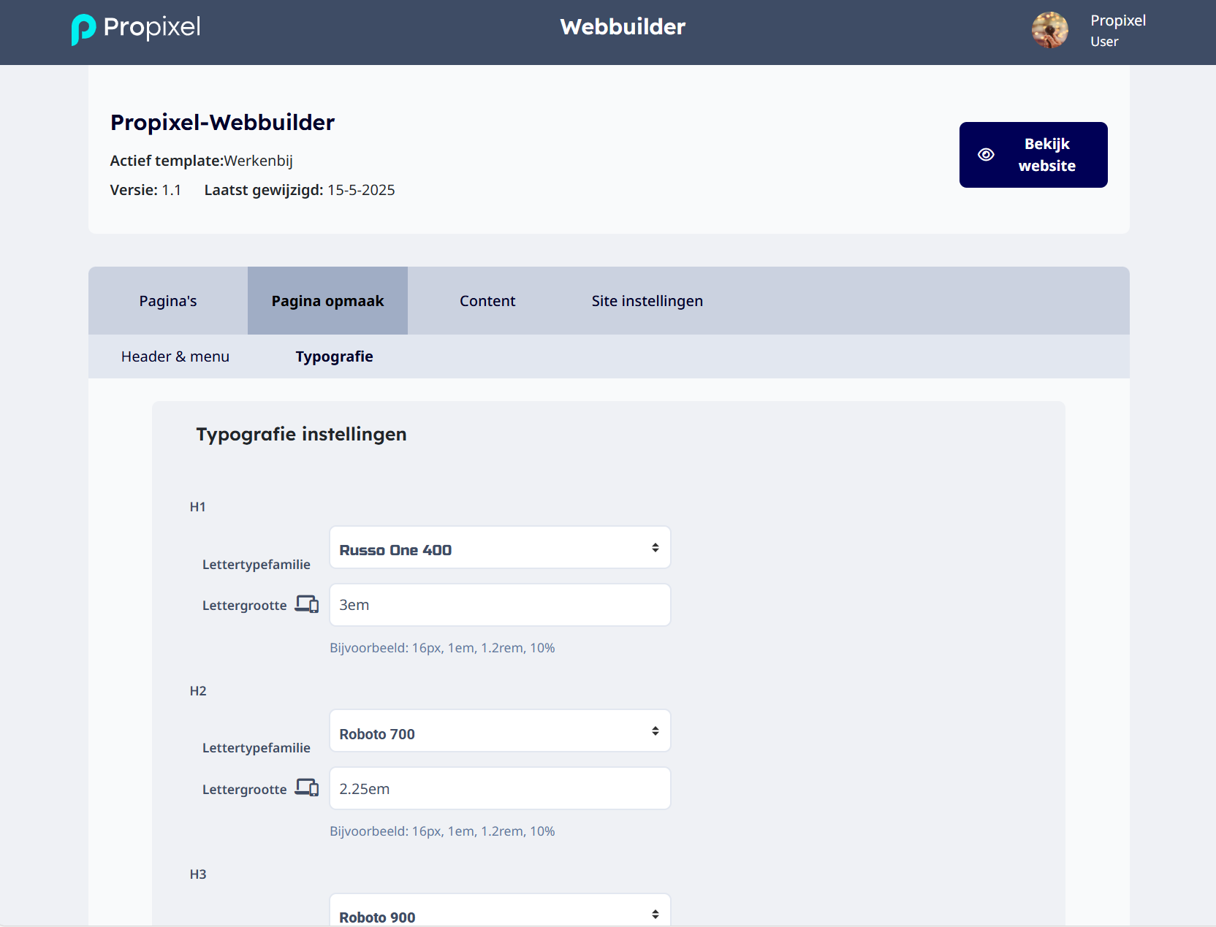Click the Bijvoorbeeld hint under the H1 size
The image size is (1216, 927).
442,648
